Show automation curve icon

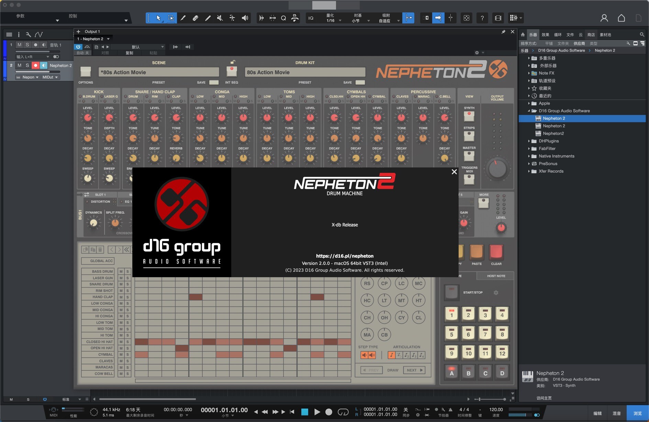tap(39, 34)
